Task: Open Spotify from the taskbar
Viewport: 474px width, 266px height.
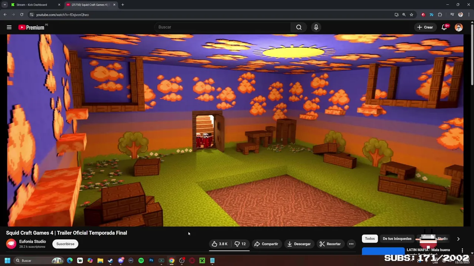Action: coord(141,261)
